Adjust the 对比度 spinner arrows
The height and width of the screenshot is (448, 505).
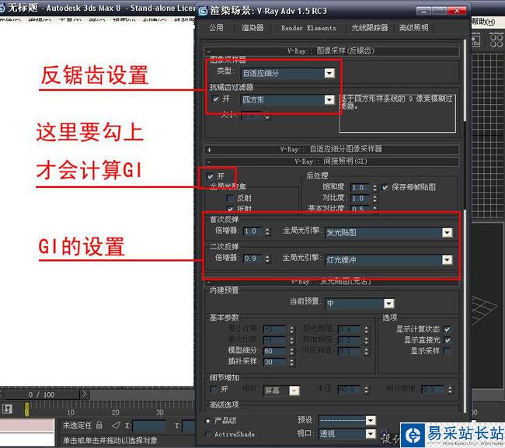[374, 198]
